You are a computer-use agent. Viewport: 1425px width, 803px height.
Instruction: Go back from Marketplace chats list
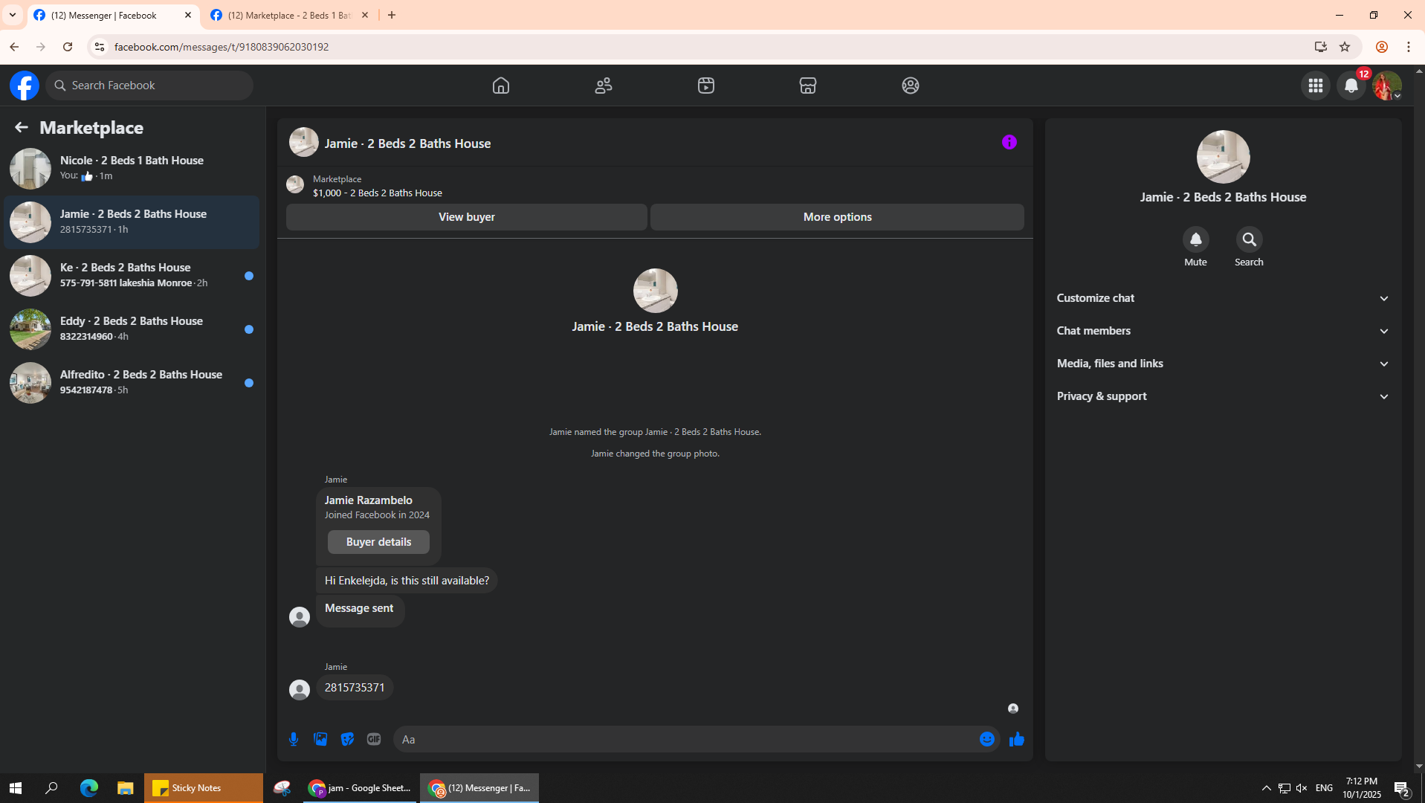(x=21, y=128)
